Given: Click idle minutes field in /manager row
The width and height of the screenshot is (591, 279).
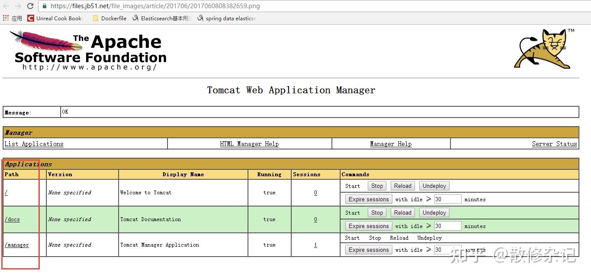Looking at the screenshot, I should coord(448,250).
